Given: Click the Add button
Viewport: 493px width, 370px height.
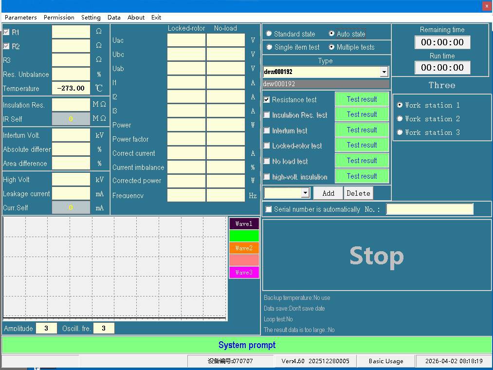Looking at the screenshot, I should pyautogui.click(x=328, y=193).
